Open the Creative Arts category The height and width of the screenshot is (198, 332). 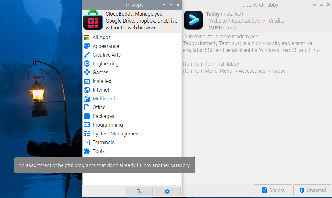coord(132,55)
